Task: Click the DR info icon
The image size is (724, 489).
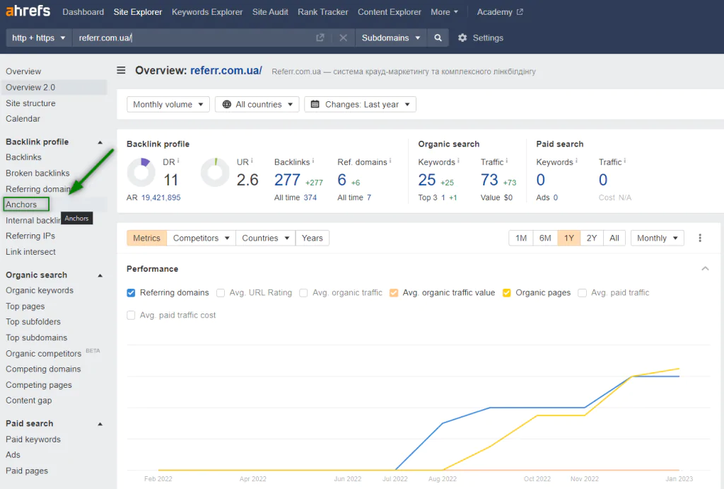Action: (x=178, y=161)
